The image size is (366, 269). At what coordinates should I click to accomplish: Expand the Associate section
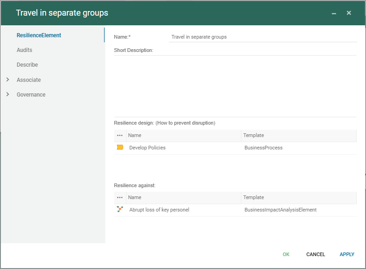[x=8, y=80]
